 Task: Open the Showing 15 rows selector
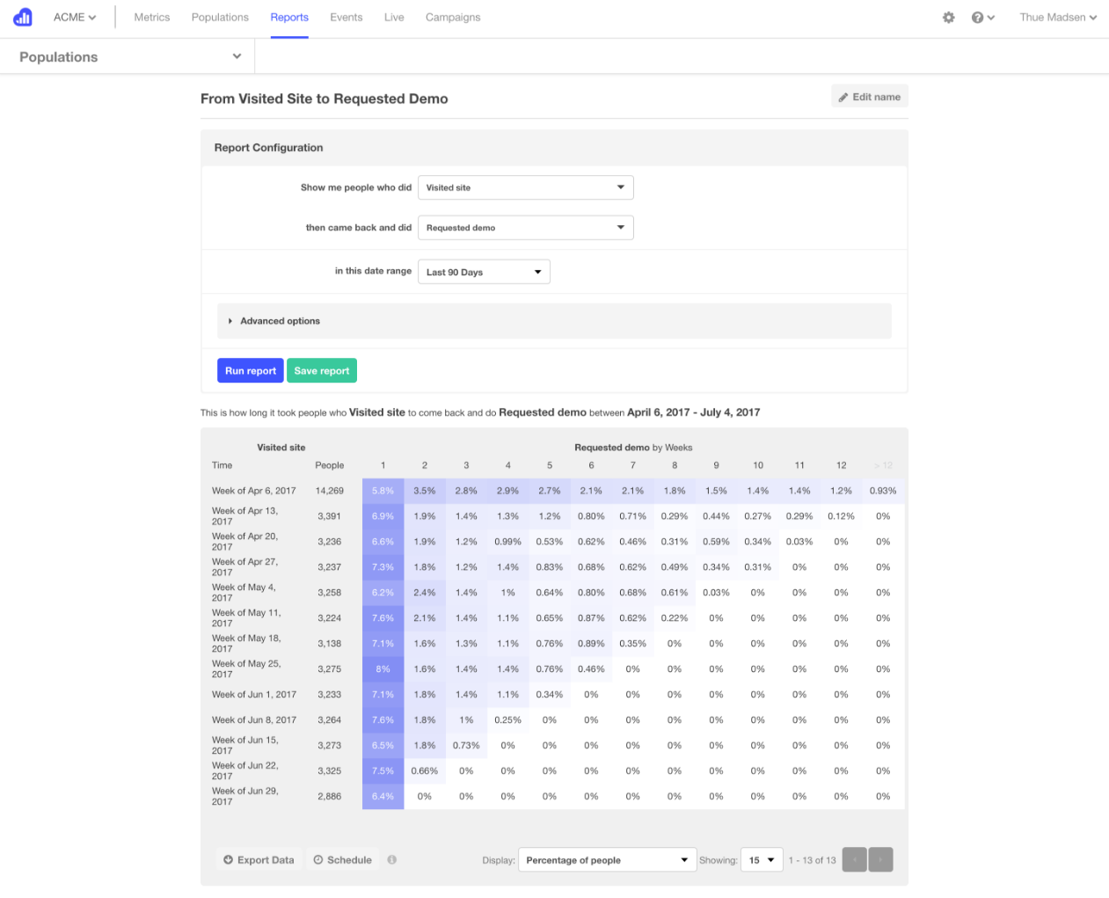click(762, 859)
